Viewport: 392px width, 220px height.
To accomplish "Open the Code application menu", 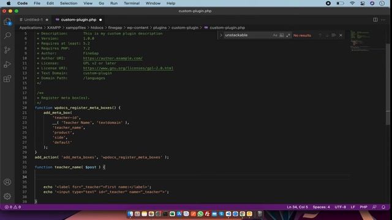I will pos(22,3).
